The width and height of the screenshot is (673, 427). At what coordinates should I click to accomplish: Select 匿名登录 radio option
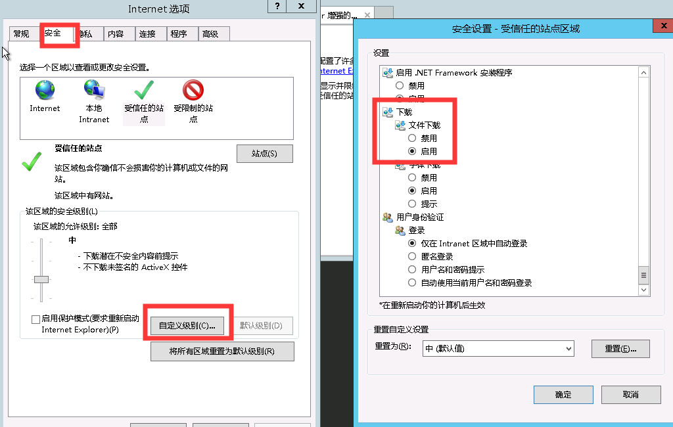pyautogui.click(x=412, y=257)
